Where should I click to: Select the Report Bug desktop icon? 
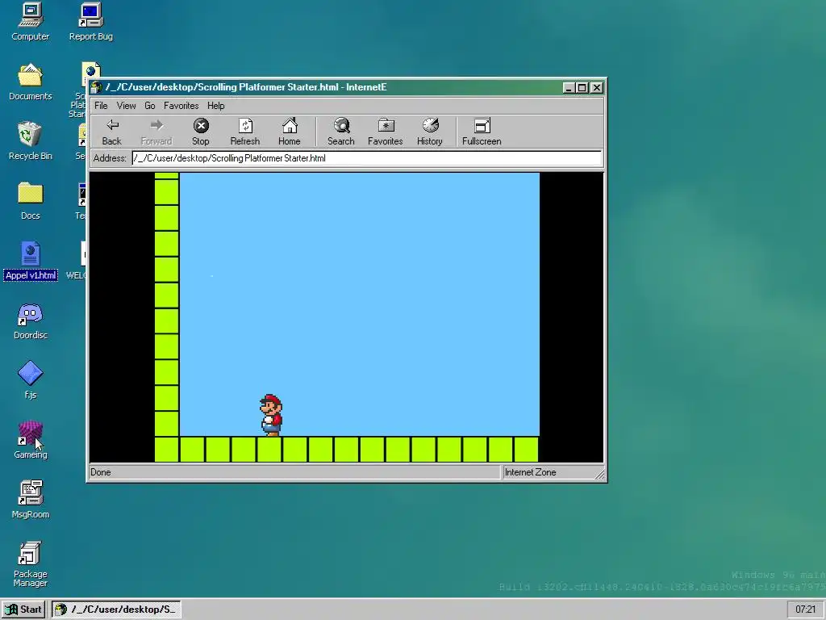pos(90,22)
